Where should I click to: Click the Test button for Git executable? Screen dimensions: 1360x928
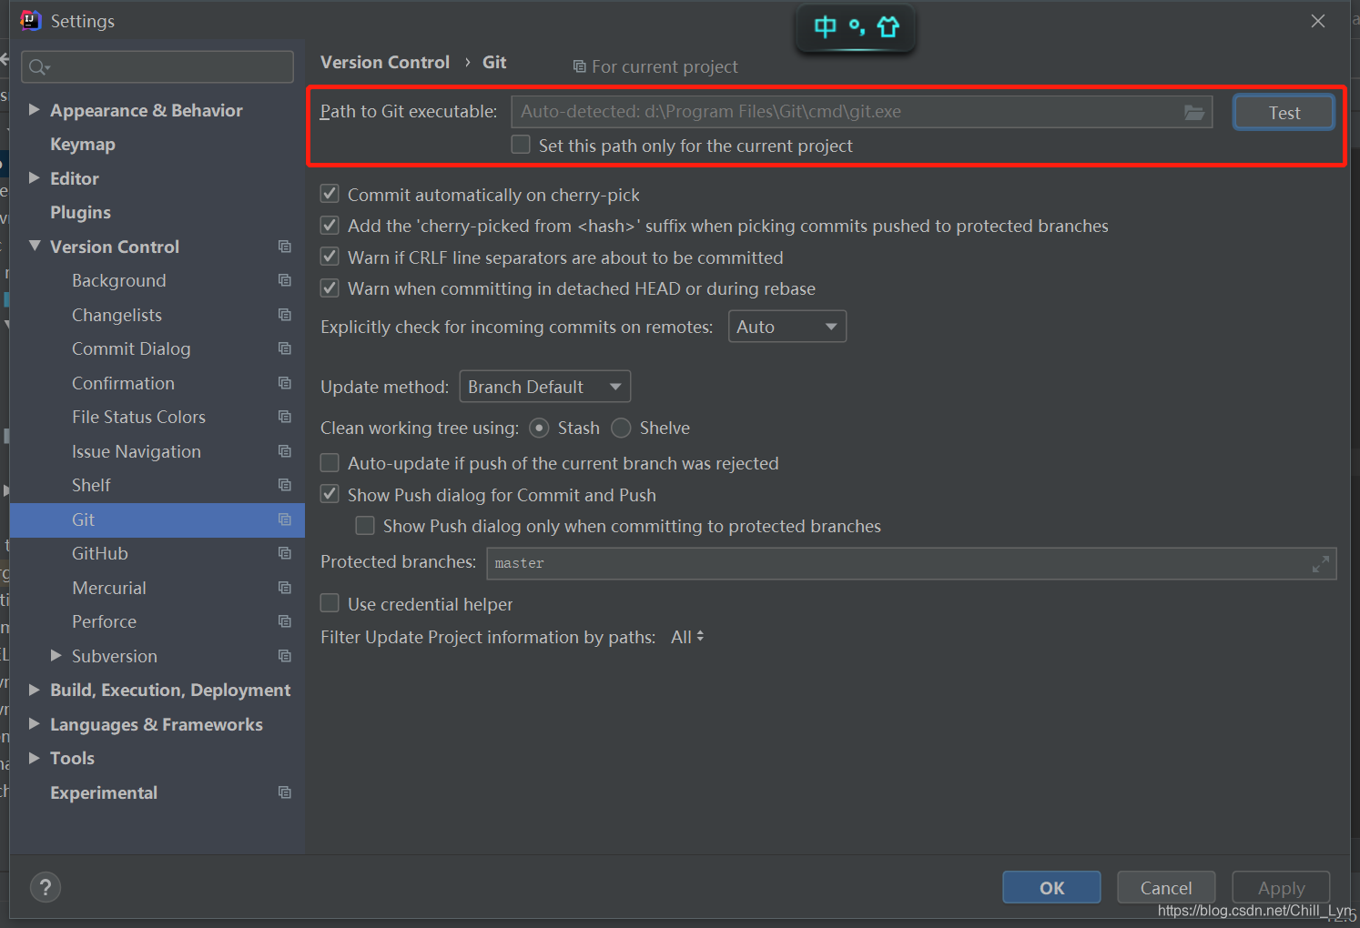click(x=1284, y=113)
